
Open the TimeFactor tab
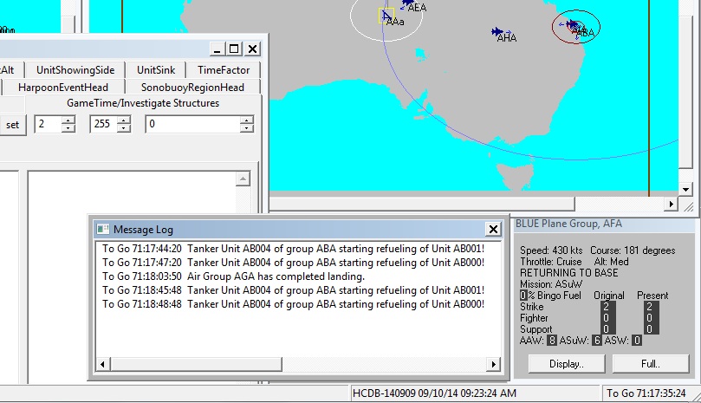pos(223,70)
